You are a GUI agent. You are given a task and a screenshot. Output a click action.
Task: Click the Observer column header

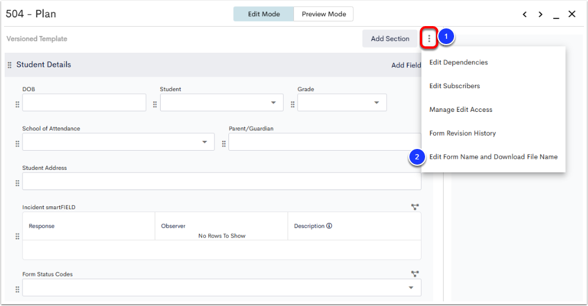[x=222, y=226]
